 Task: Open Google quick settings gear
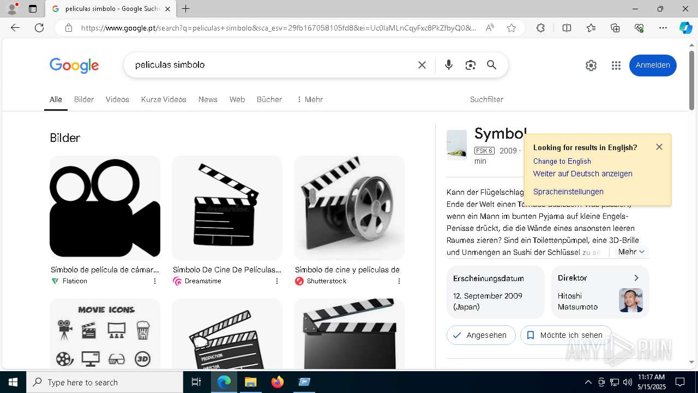click(591, 65)
